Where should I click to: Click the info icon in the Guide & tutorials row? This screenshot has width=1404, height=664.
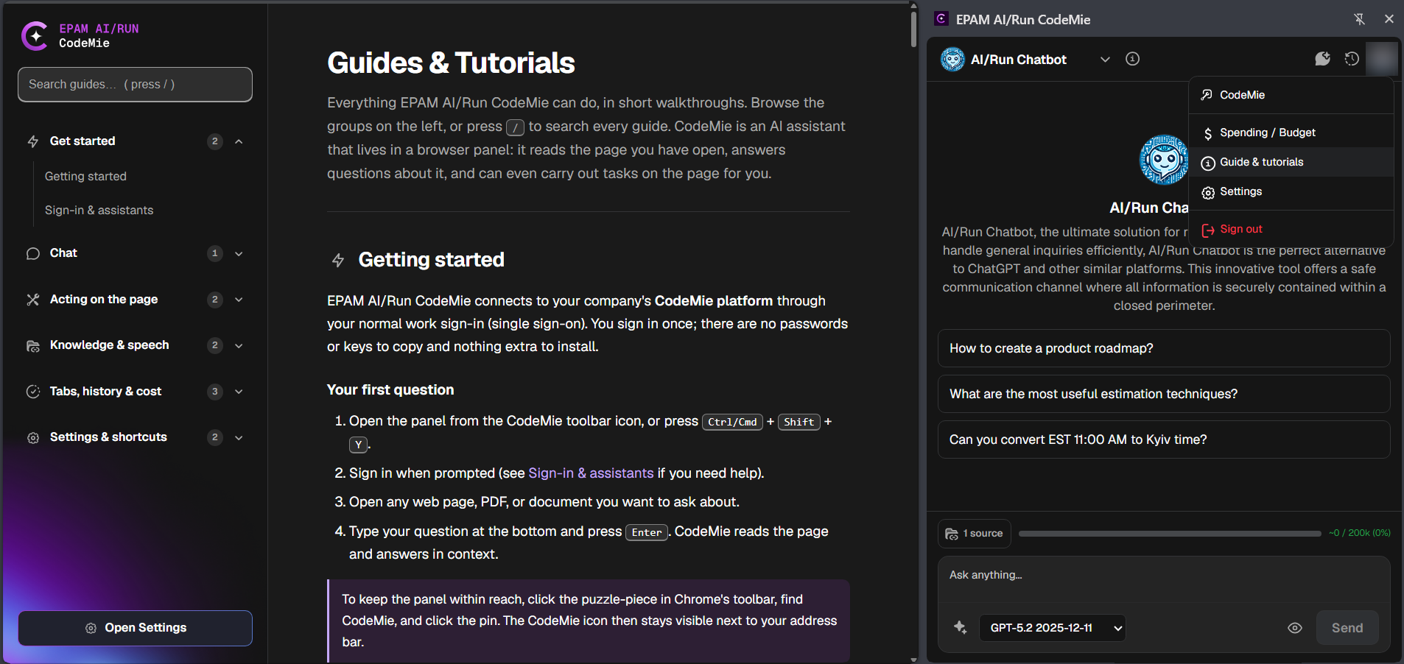click(1208, 163)
